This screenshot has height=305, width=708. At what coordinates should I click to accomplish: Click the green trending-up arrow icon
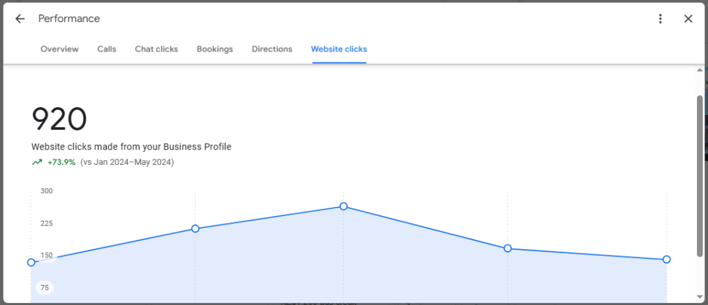click(x=37, y=162)
